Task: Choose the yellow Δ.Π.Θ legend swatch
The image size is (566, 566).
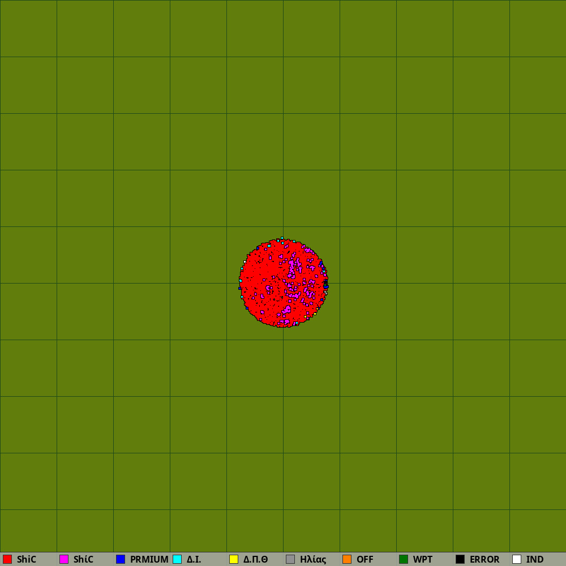Action: tap(234, 559)
